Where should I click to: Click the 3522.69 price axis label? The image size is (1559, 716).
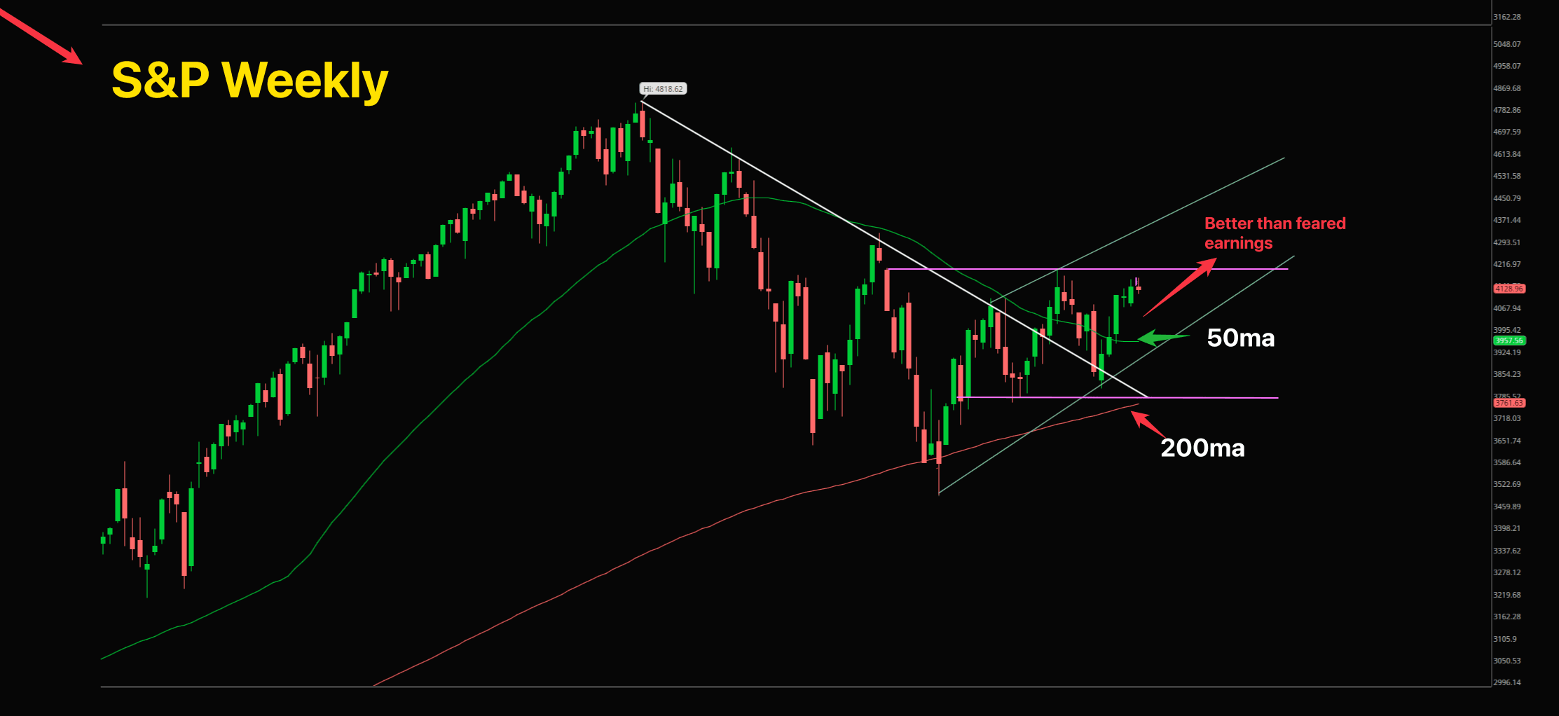(x=1507, y=484)
